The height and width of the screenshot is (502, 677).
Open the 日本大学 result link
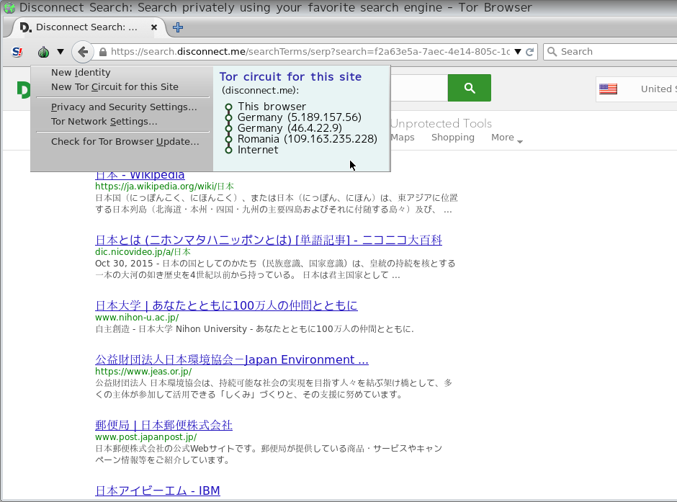click(226, 305)
